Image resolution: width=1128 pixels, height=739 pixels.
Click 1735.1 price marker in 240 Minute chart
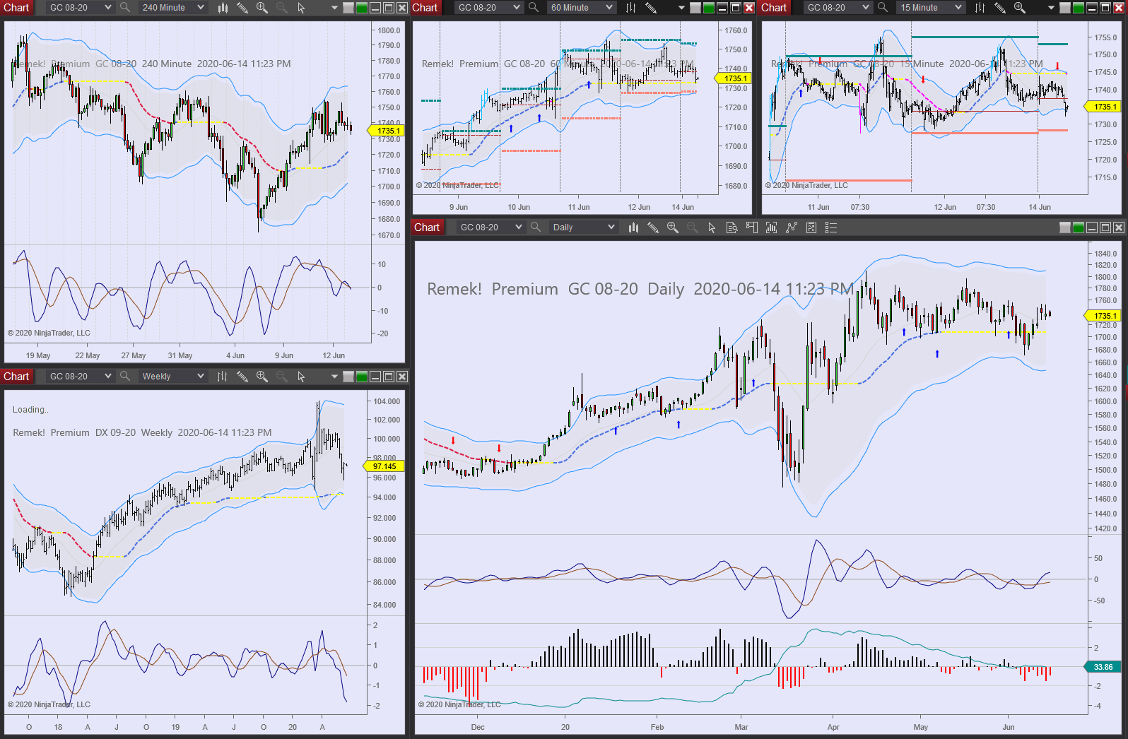386,131
